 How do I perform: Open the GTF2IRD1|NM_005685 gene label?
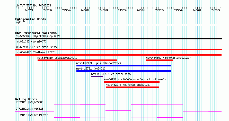click(29, 102)
